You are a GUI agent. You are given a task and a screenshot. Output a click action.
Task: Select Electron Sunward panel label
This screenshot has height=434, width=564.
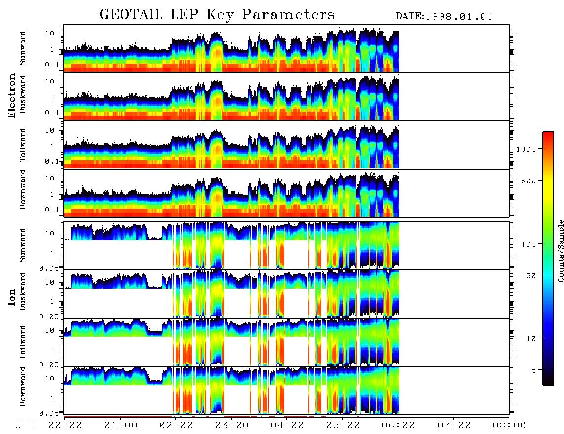click(23, 48)
